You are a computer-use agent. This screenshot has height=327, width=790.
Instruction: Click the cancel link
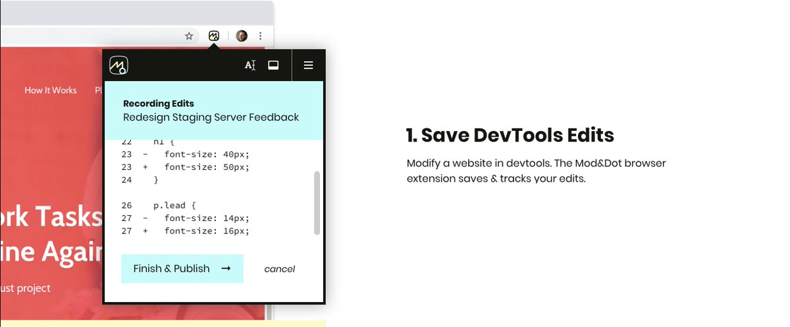tap(279, 269)
